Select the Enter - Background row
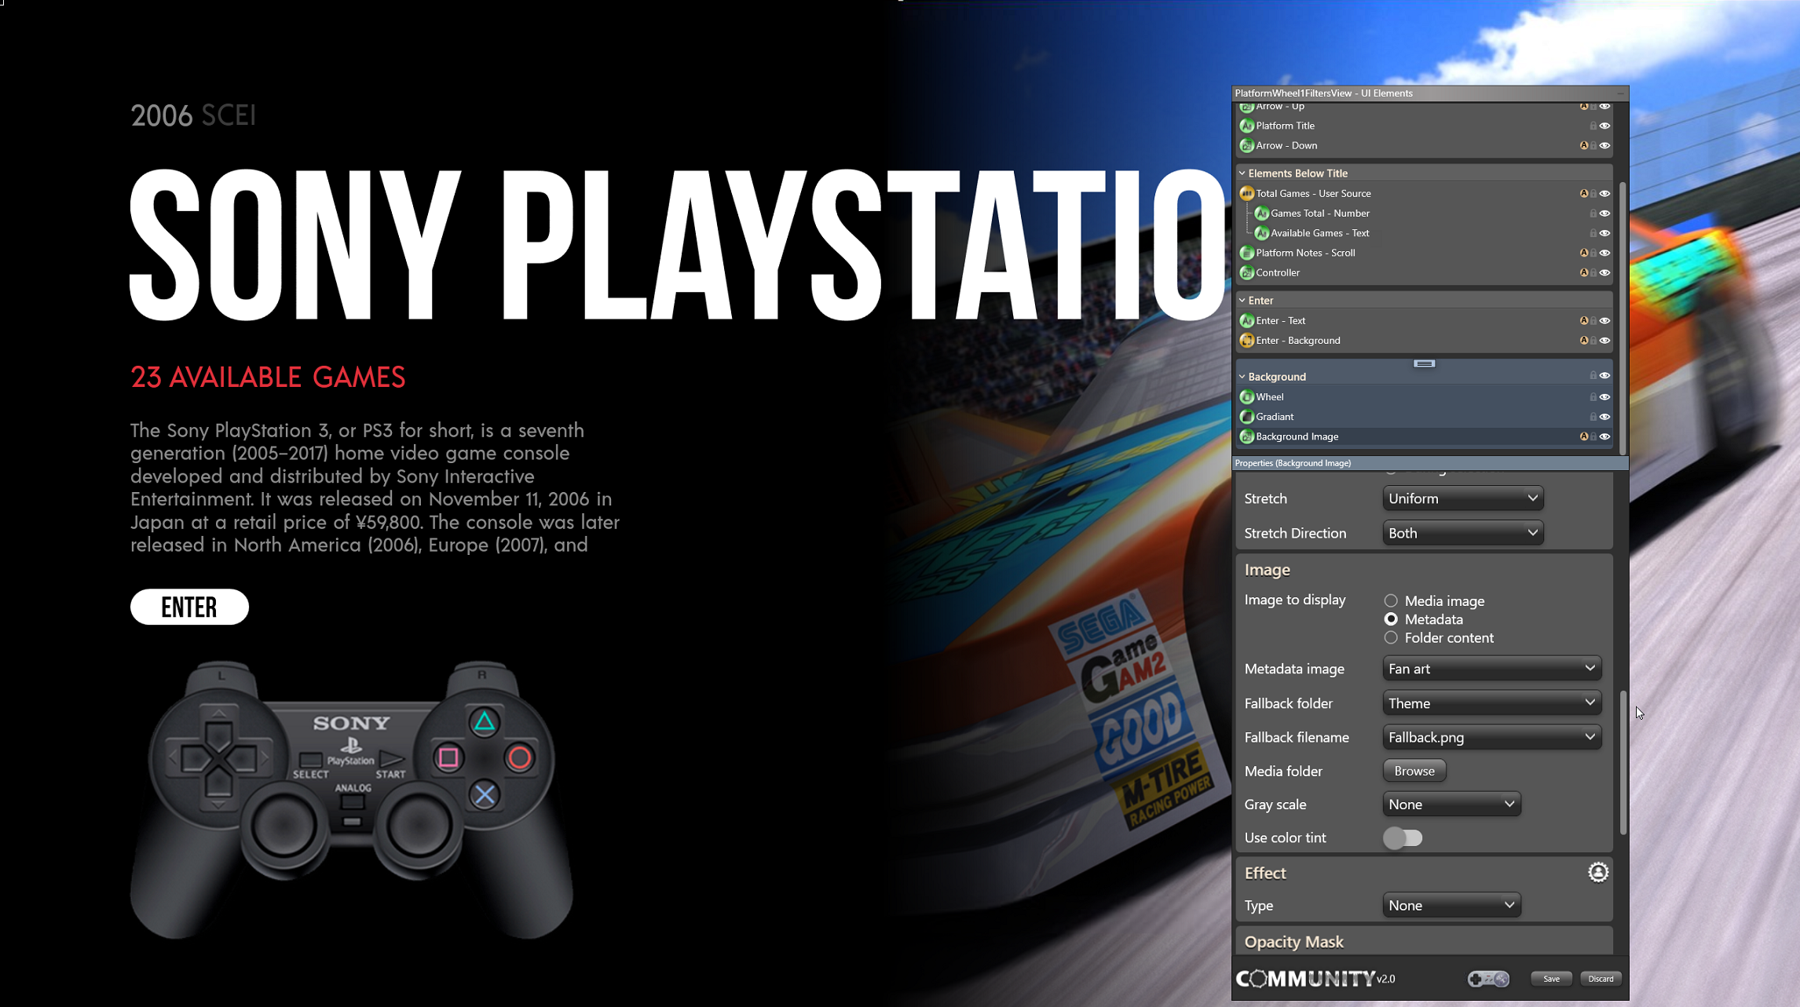The height and width of the screenshot is (1007, 1800). pos(1423,341)
